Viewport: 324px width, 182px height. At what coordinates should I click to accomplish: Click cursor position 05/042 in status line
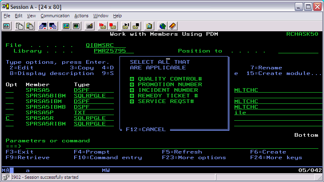point(310,170)
